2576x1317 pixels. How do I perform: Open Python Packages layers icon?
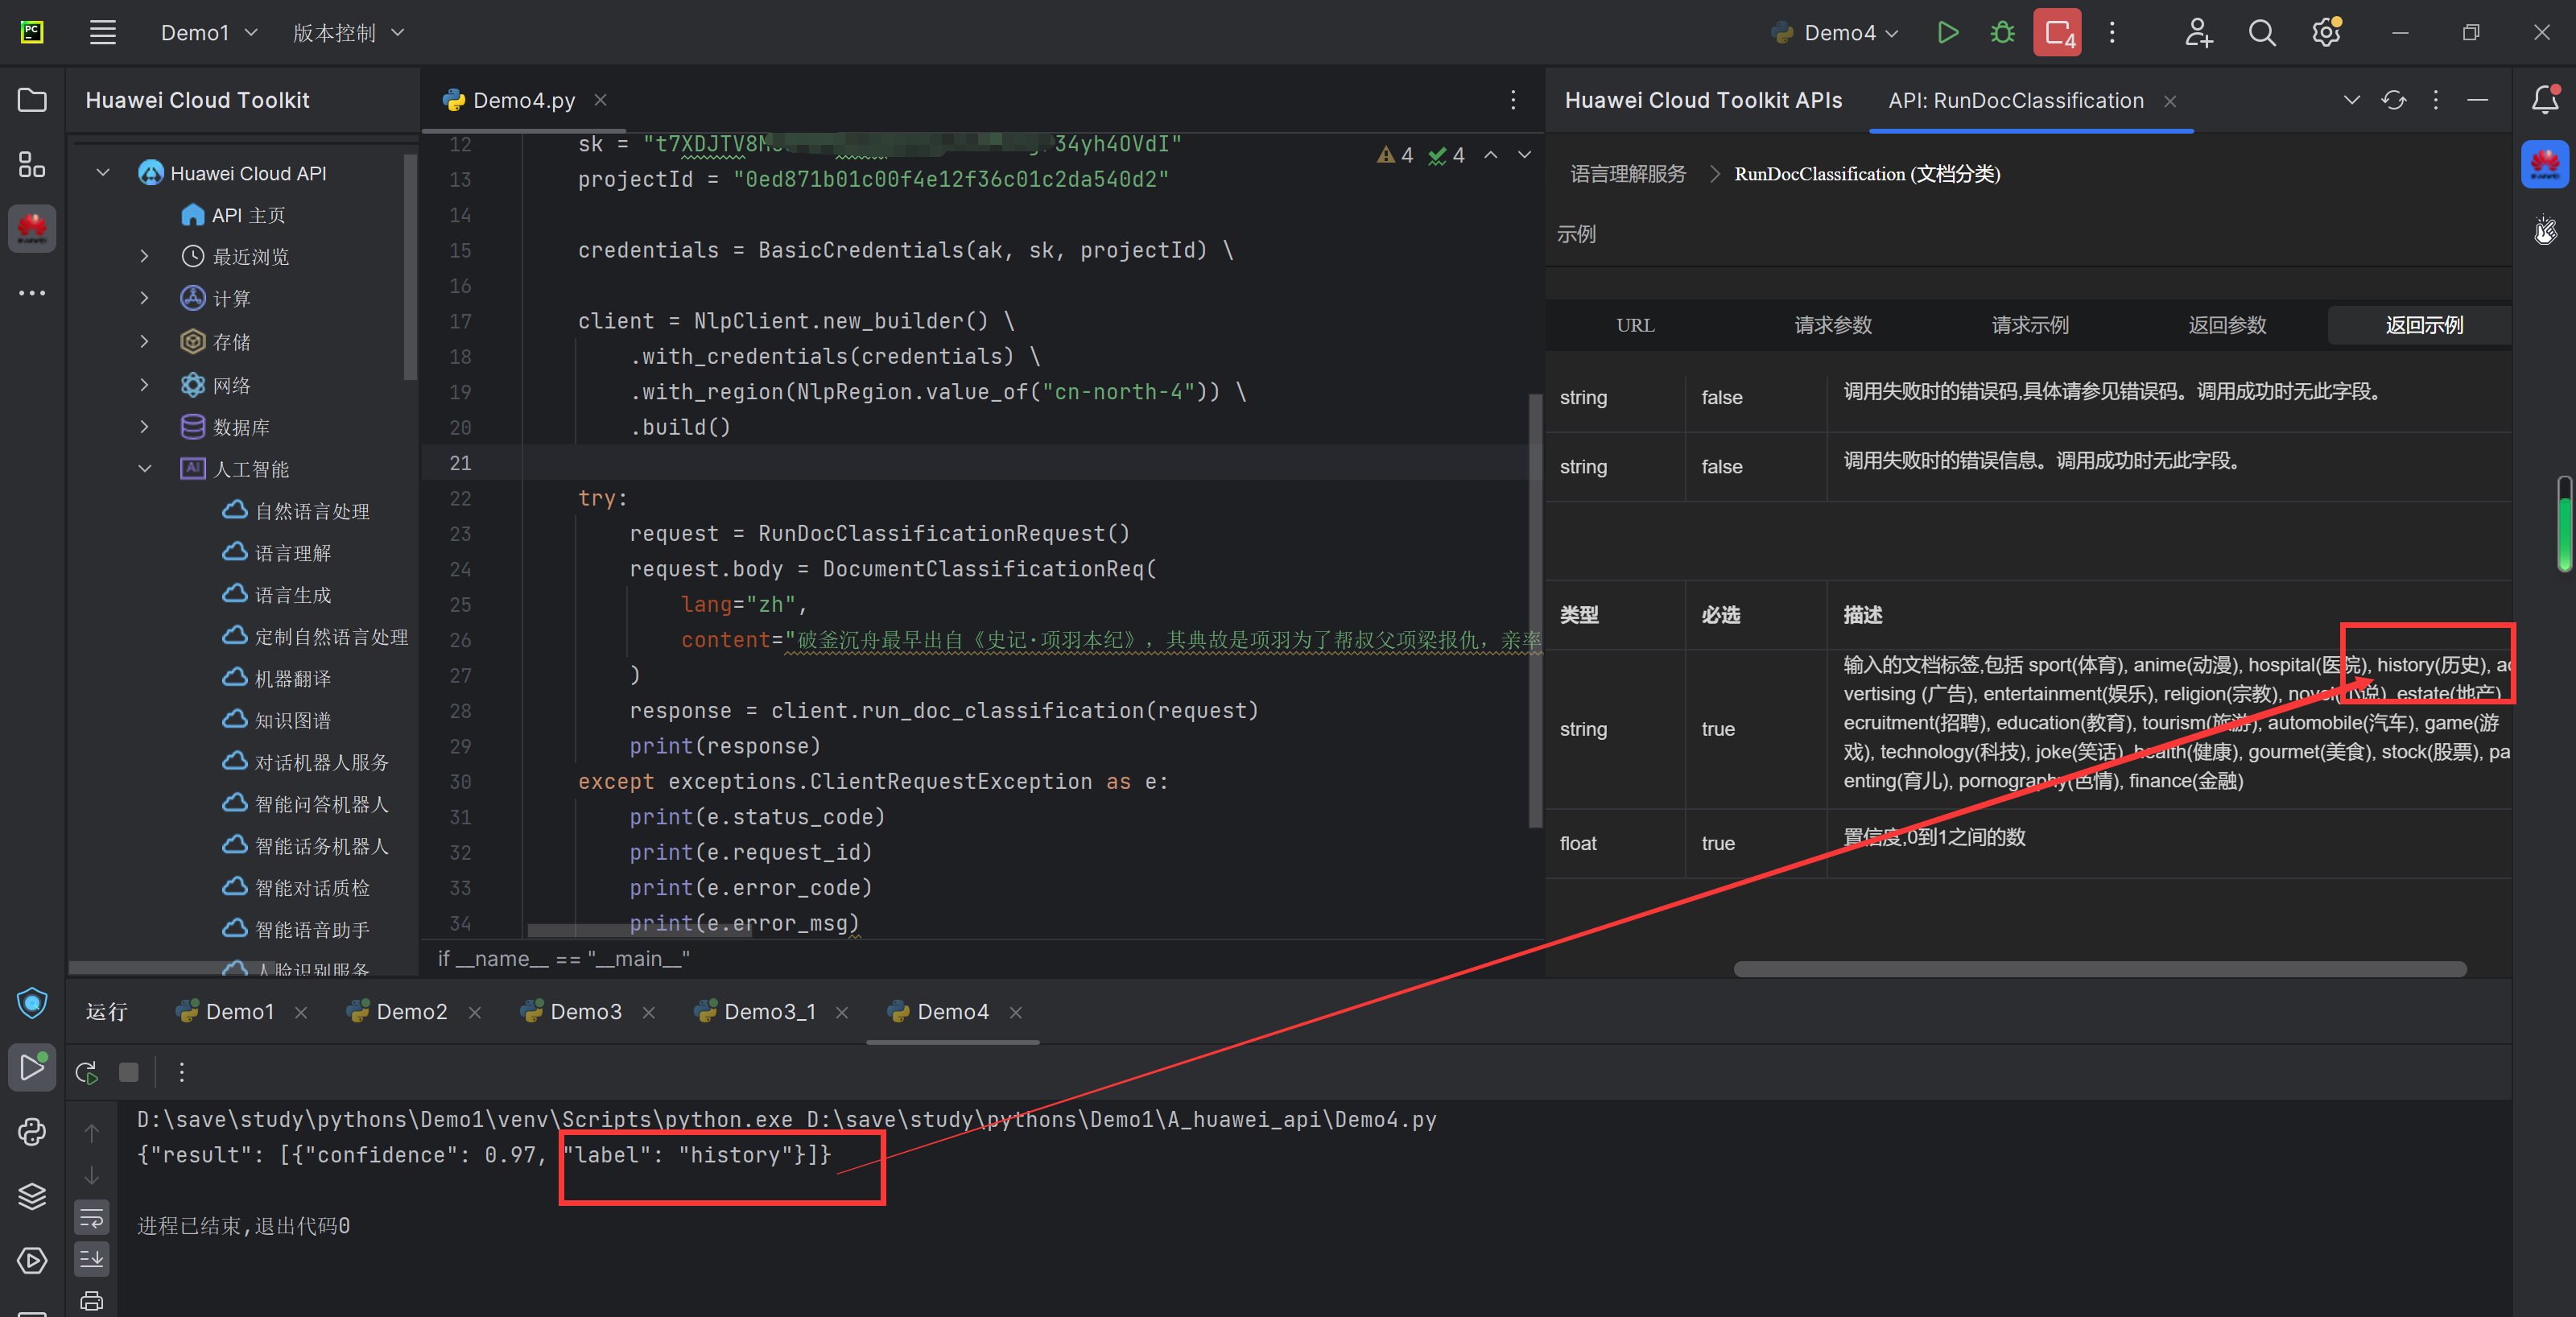point(32,1196)
